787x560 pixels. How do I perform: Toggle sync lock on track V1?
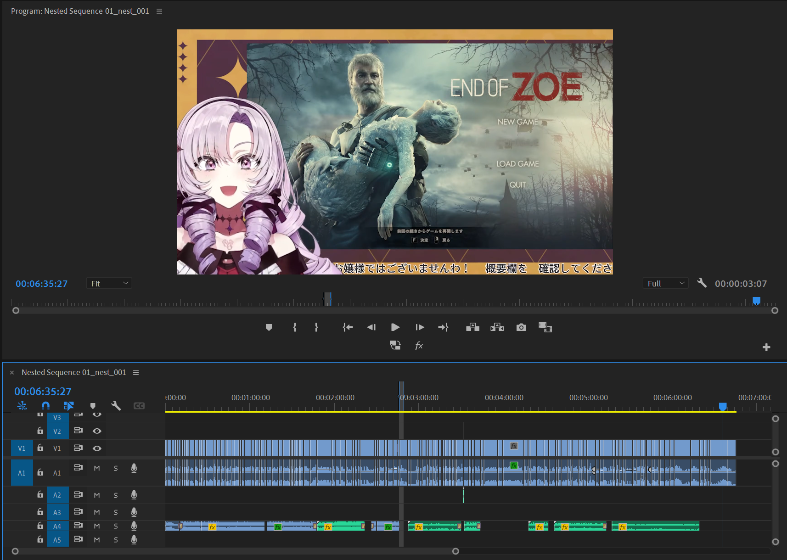click(x=79, y=448)
